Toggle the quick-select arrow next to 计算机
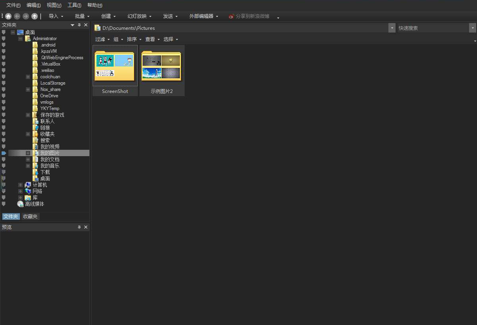477x325 pixels. click(4, 185)
